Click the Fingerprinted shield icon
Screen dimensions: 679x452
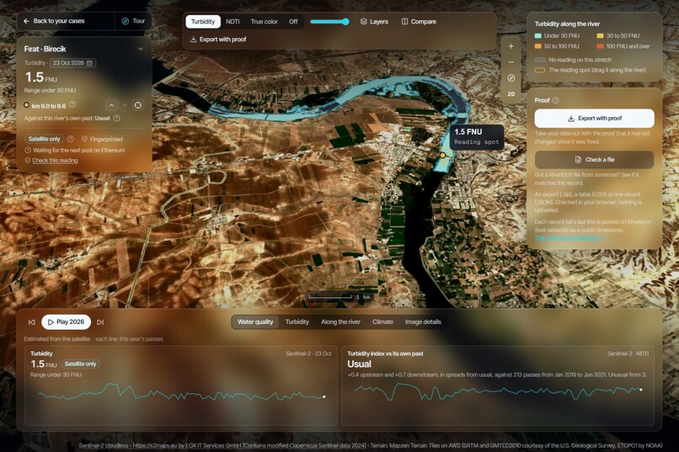(84, 139)
